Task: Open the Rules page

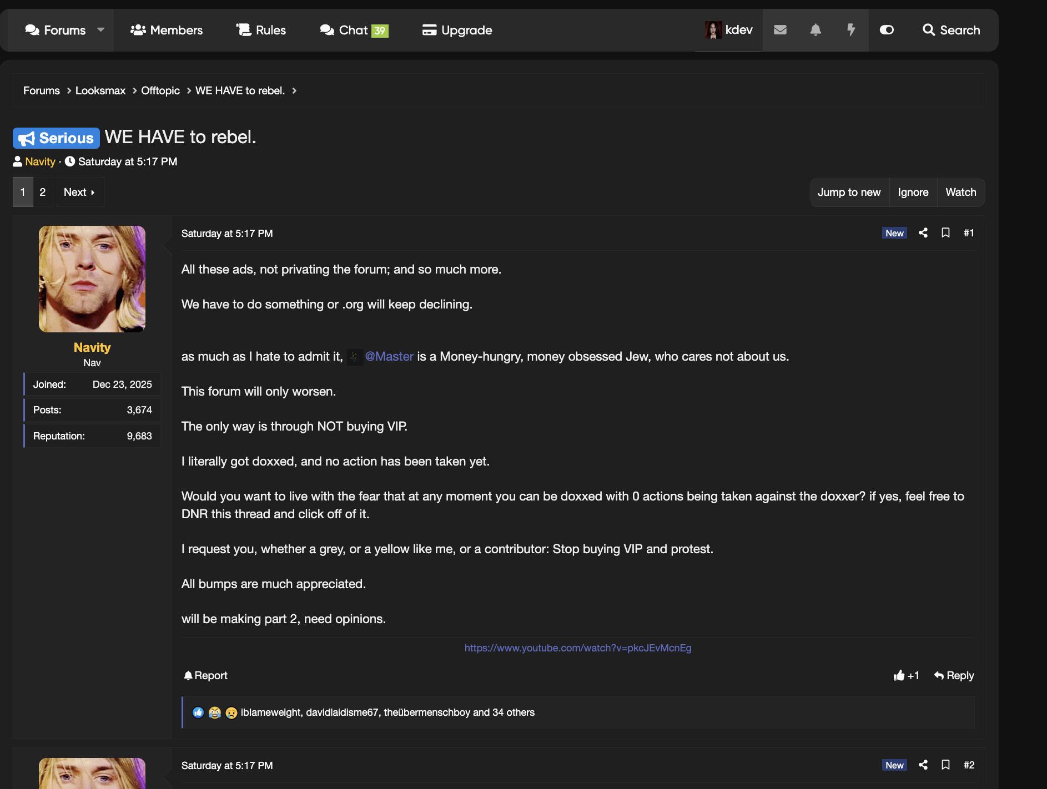Action: [261, 30]
